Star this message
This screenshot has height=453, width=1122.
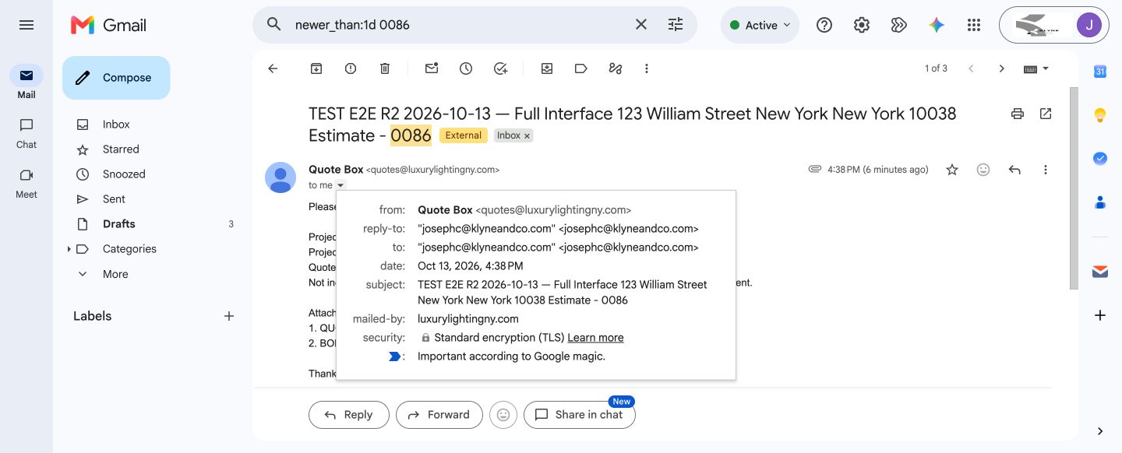pyautogui.click(x=952, y=170)
